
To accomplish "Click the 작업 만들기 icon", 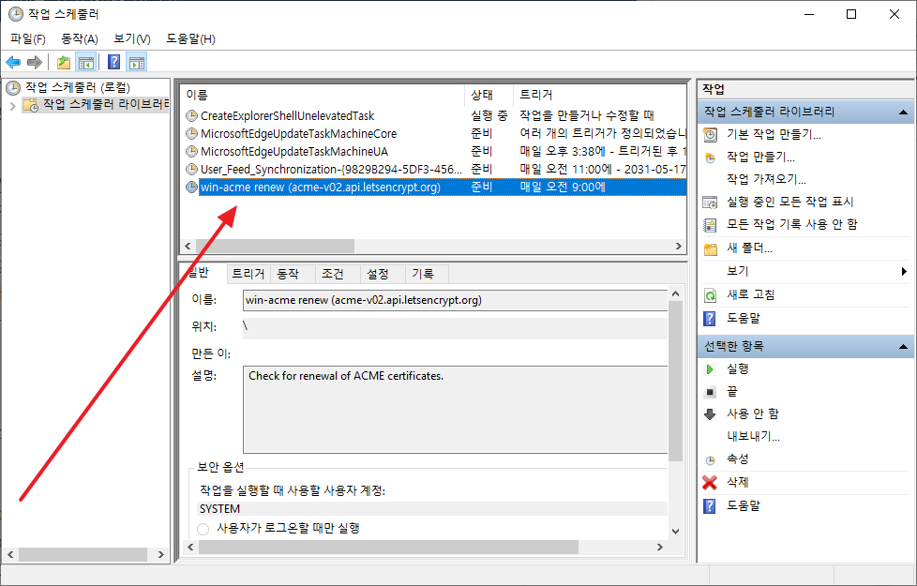I will pos(710,158).
